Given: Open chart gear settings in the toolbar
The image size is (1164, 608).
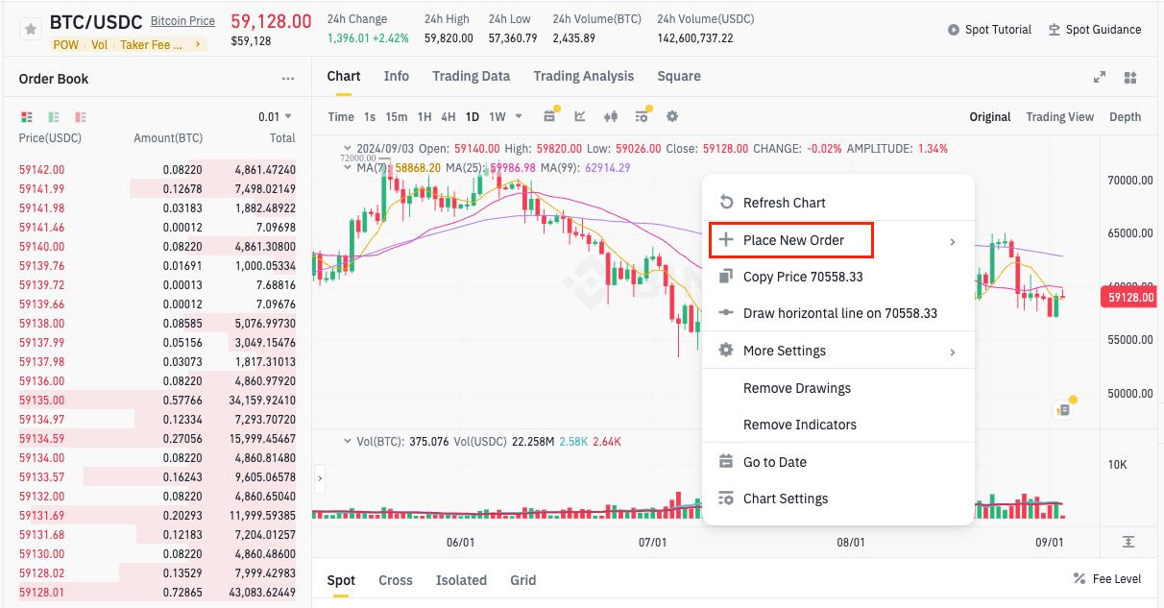Looking at the screenshot, I should tap(672, 116).
